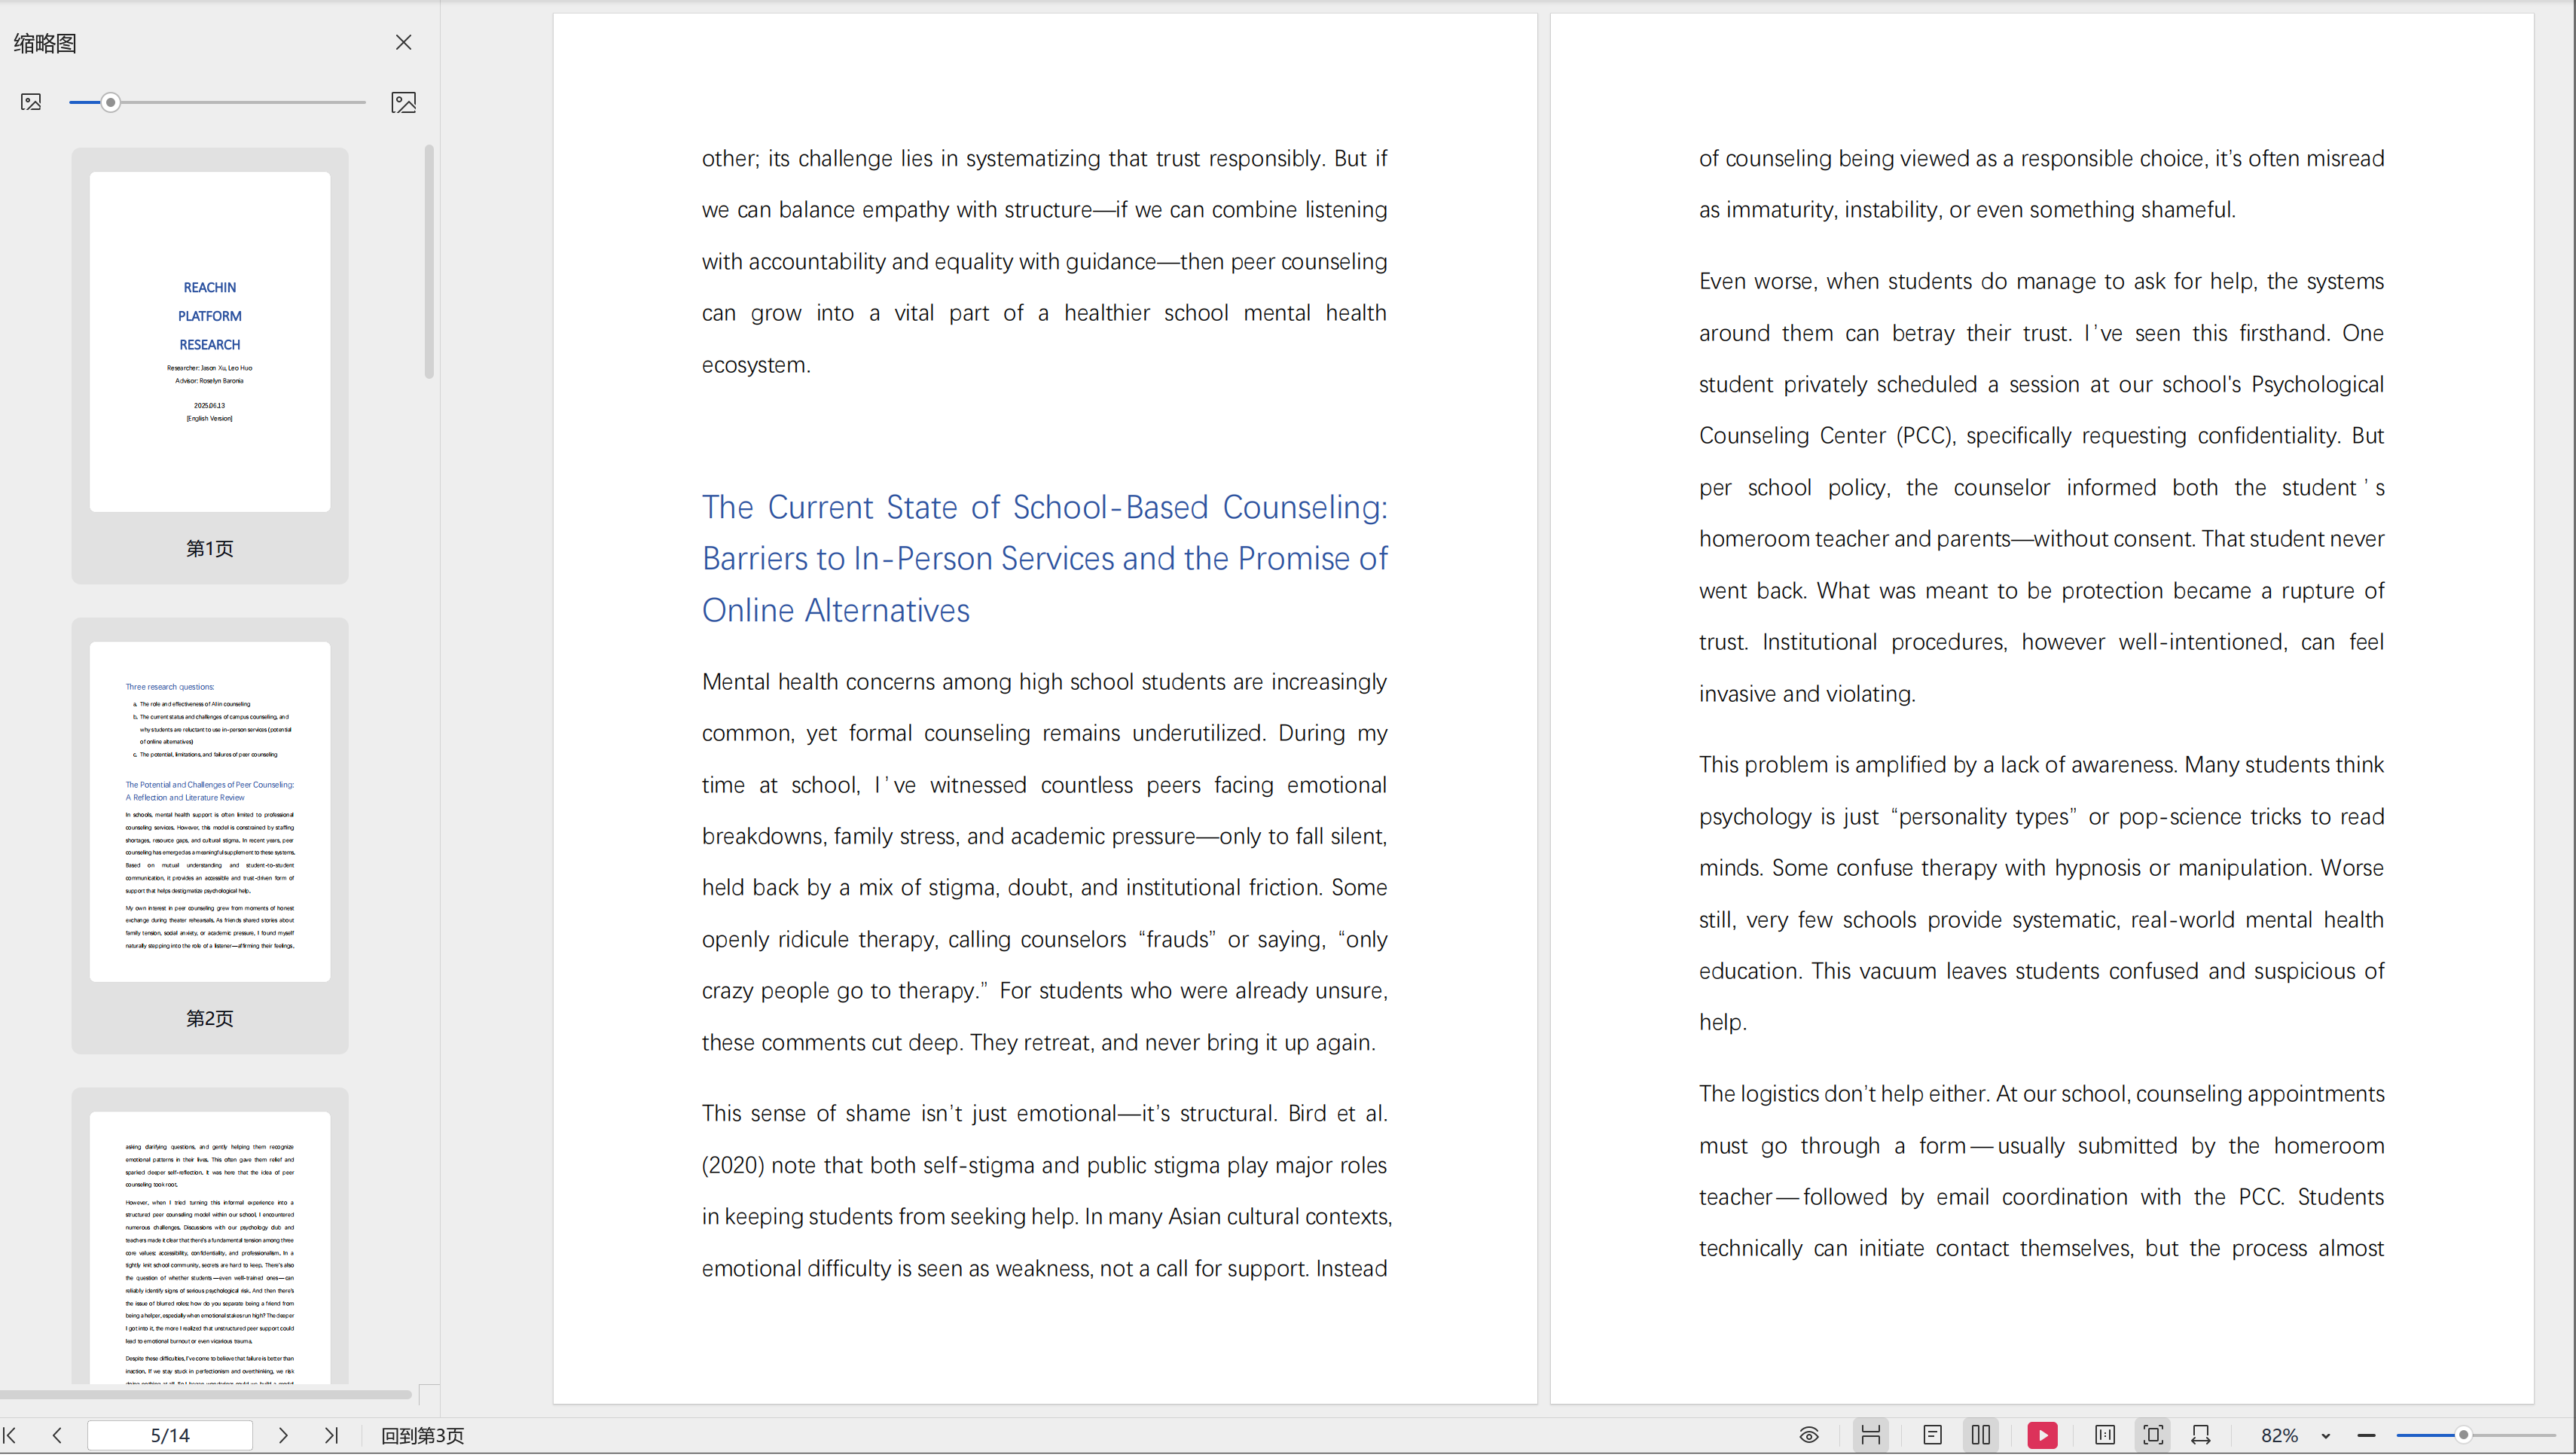
Task: Open the contents/notes panel icon
Action: click(1932, 1435)
